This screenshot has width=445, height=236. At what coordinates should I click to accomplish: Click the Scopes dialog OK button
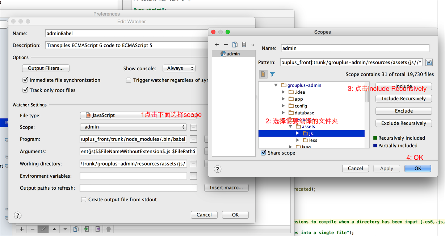(417, 169)
